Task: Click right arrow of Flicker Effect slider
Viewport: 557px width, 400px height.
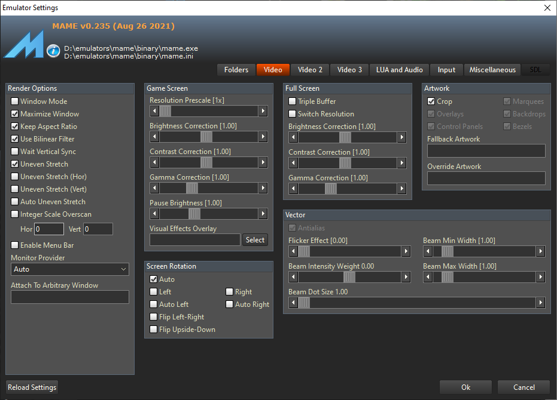Action: [406, 252]
